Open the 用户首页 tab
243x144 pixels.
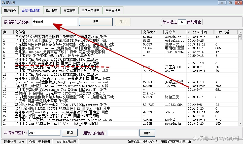[10, 11]
